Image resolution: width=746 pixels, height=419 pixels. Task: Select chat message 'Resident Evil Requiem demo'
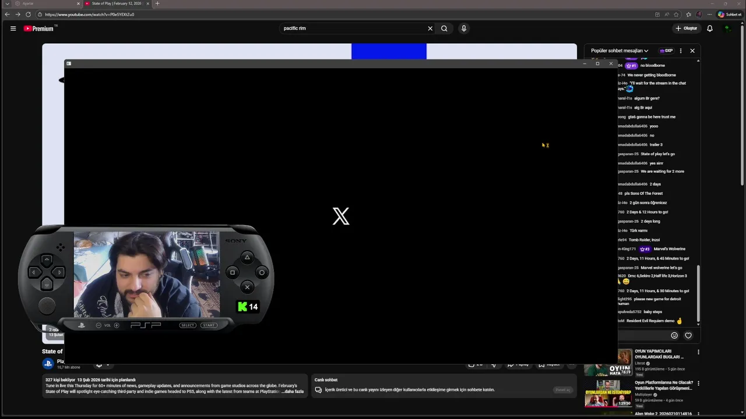pos(650,321)
